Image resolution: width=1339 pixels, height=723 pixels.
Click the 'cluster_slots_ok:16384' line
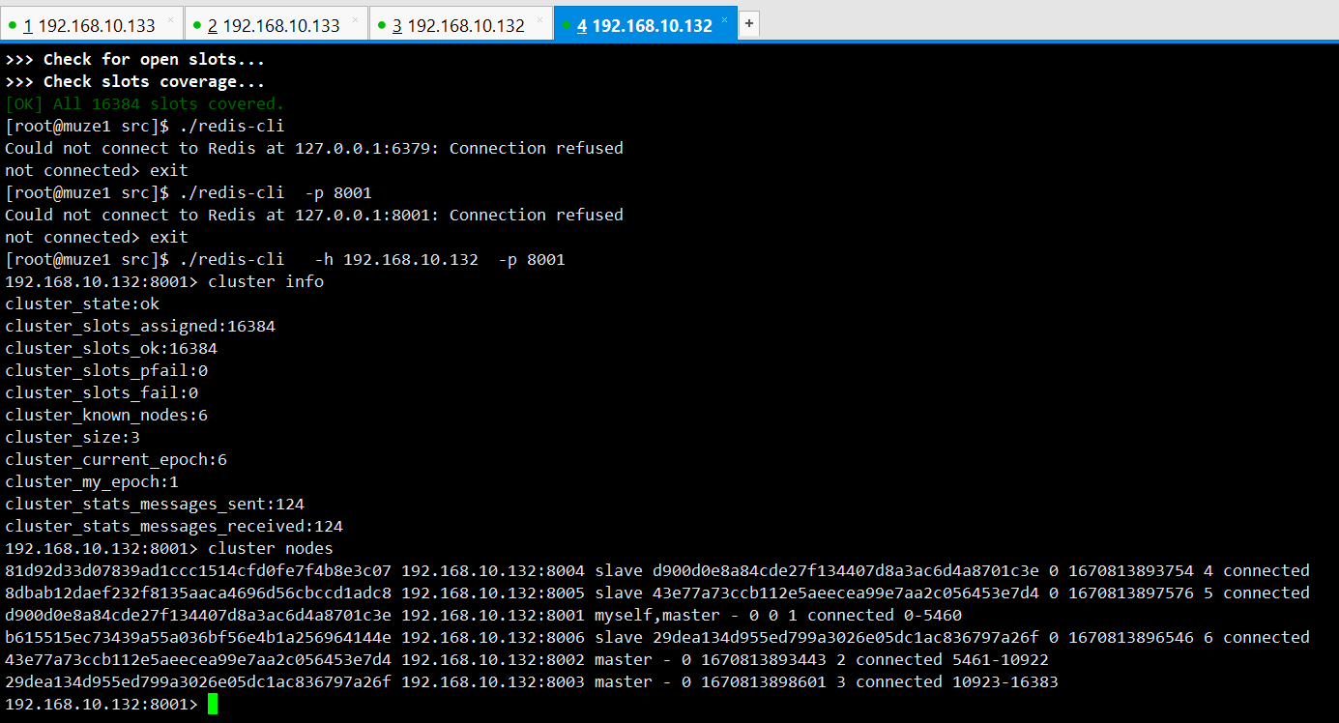[x=111, y=348]
